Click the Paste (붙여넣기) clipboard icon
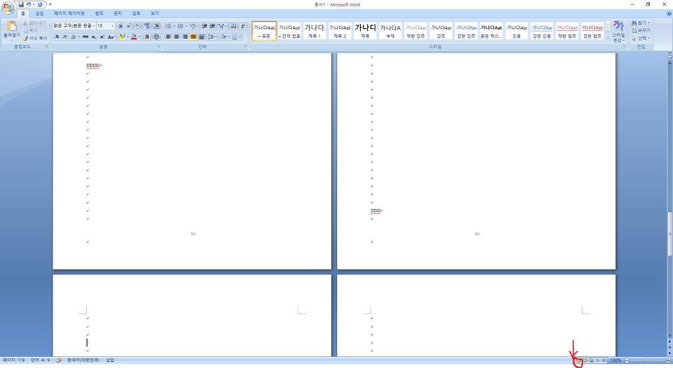 (x=12, y=26)
